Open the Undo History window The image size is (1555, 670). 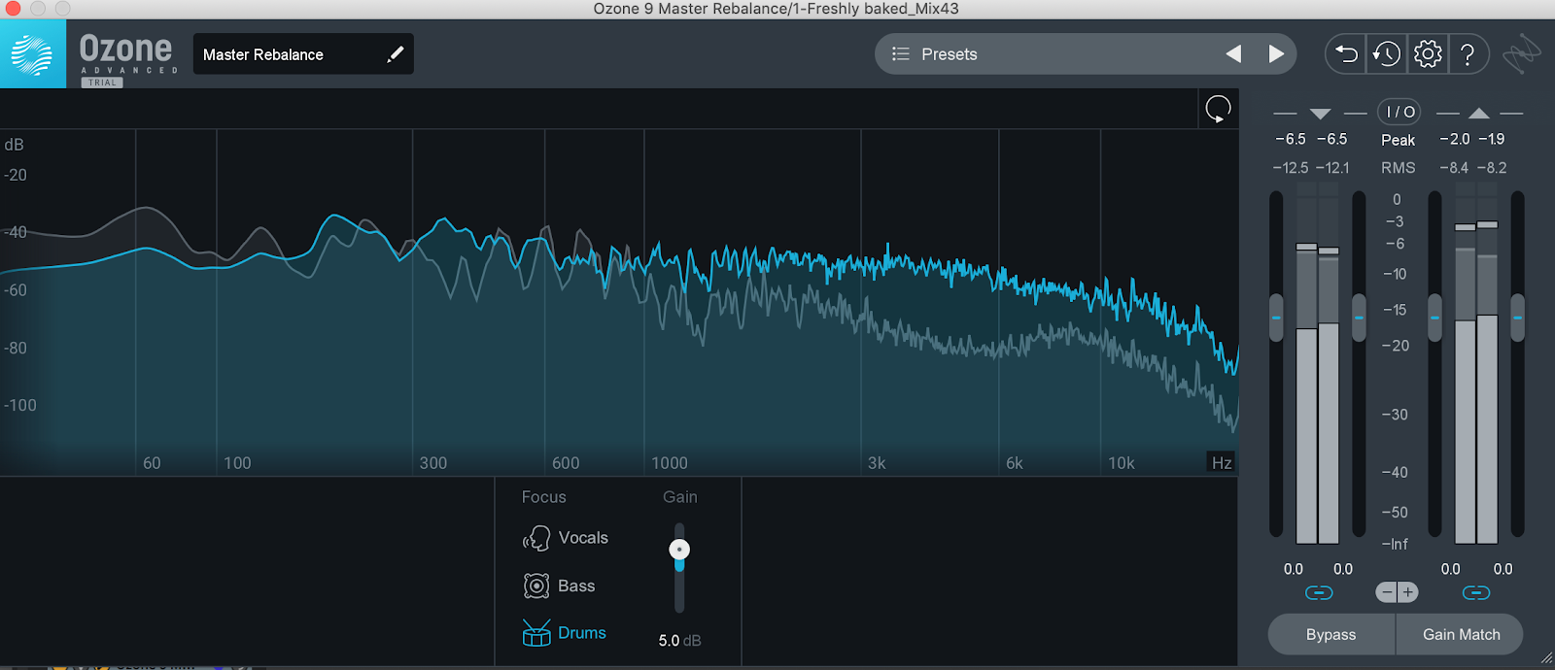[1387, 53]
